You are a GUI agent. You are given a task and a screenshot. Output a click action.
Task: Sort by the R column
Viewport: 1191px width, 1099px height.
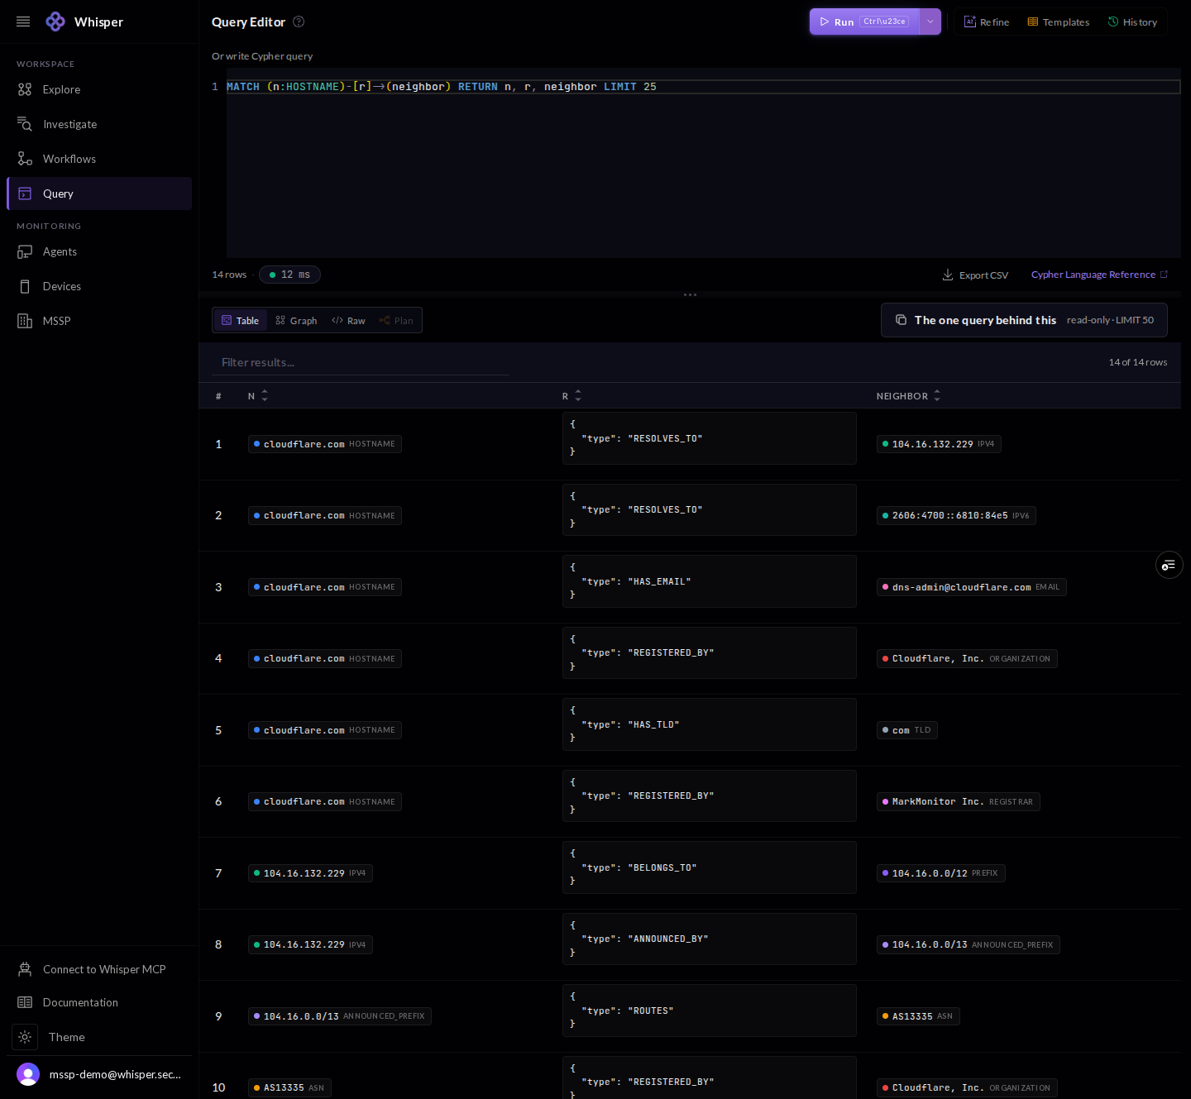tap(572, 396)
